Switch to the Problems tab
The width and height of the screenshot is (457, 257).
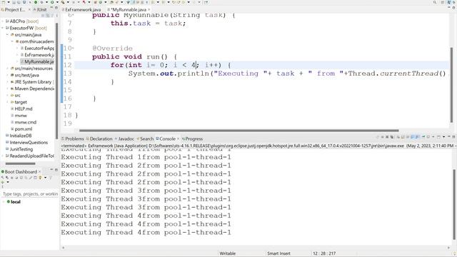(x=73, y=138)
